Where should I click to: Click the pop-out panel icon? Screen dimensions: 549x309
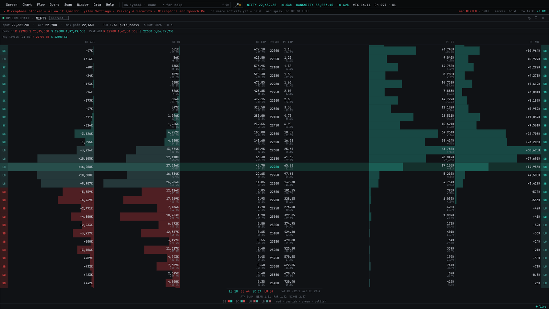pyautogui.click(x=536, y=18)
